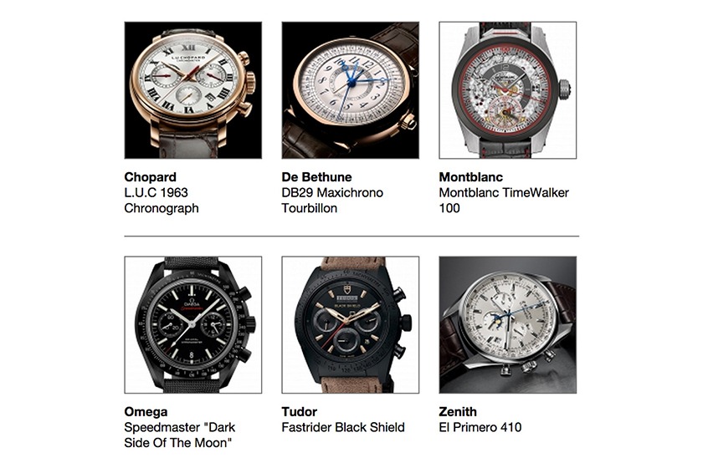Select the DB29 Maxichrono Tourbillon model text

click(332, 201)
